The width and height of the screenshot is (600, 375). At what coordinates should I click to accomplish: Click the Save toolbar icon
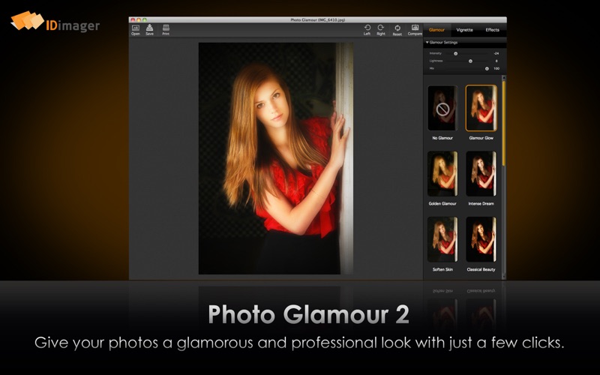click(x=150, y=28)
